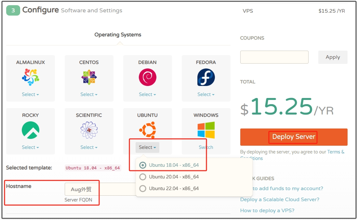Screen dimensions: 357x220
Task: Open 'Deploy a Scalable Cloud Server?' guide
Action: coord(280,200)
